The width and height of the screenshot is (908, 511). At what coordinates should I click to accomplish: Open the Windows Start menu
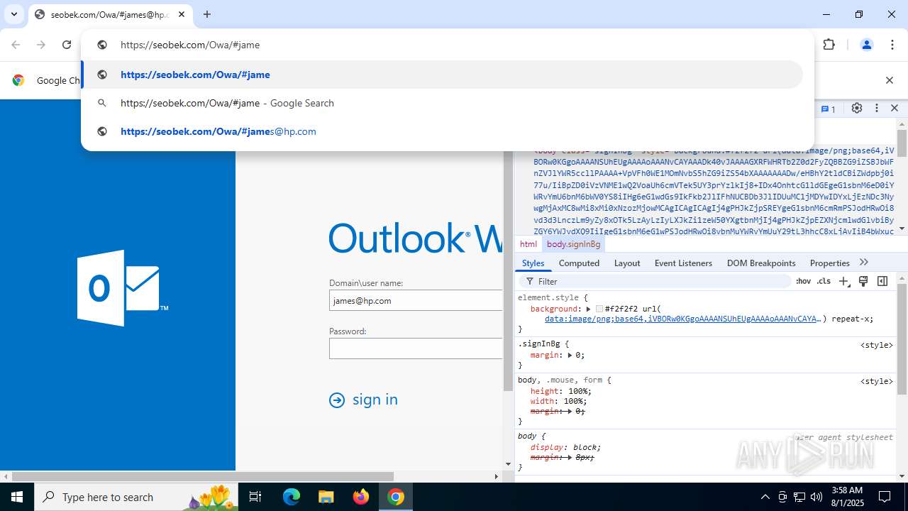pos(17,497)
